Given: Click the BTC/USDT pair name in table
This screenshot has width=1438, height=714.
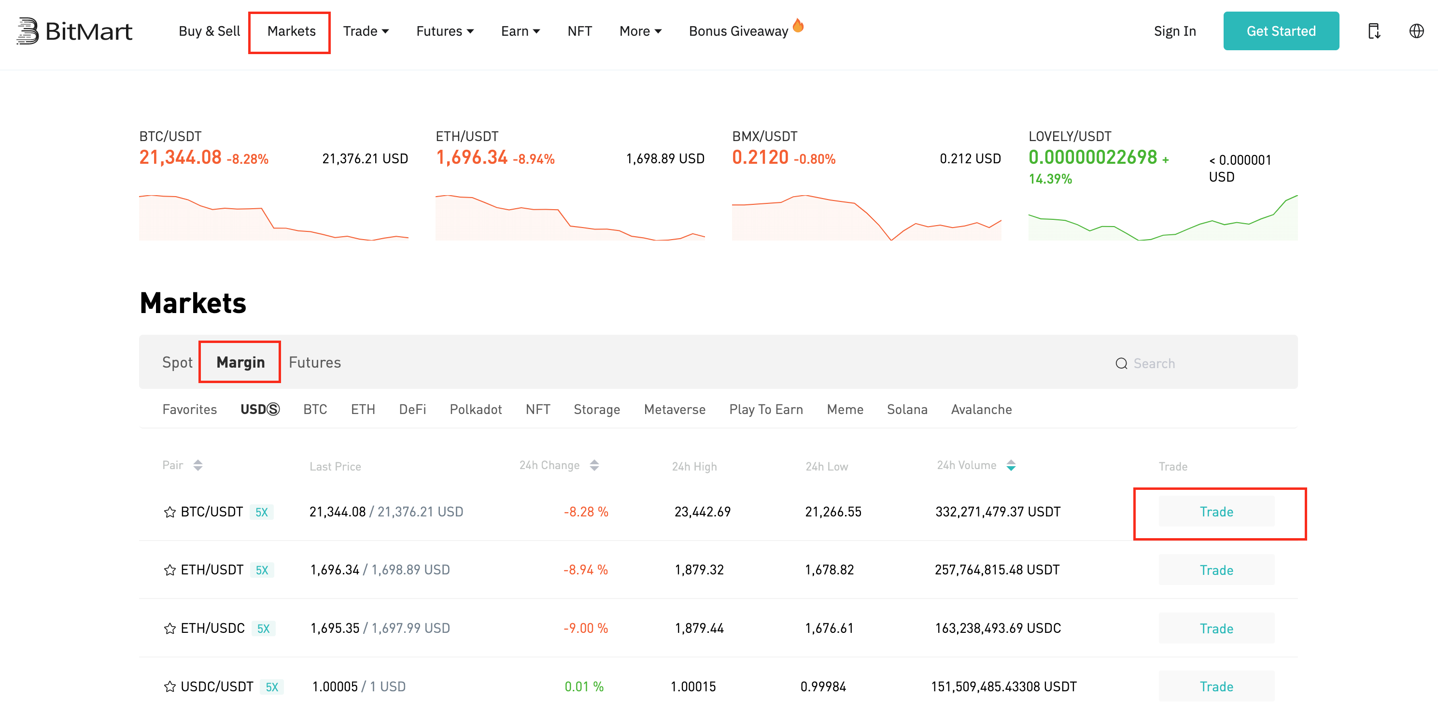Looking at the screenshot, I should [211, 512].
